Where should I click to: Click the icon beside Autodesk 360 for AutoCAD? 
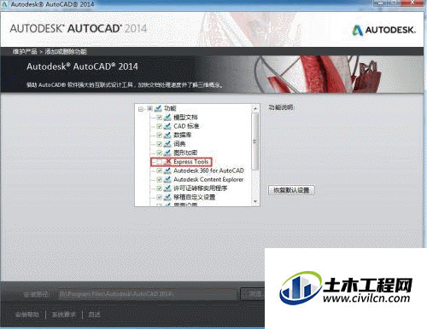pos(167,170)
